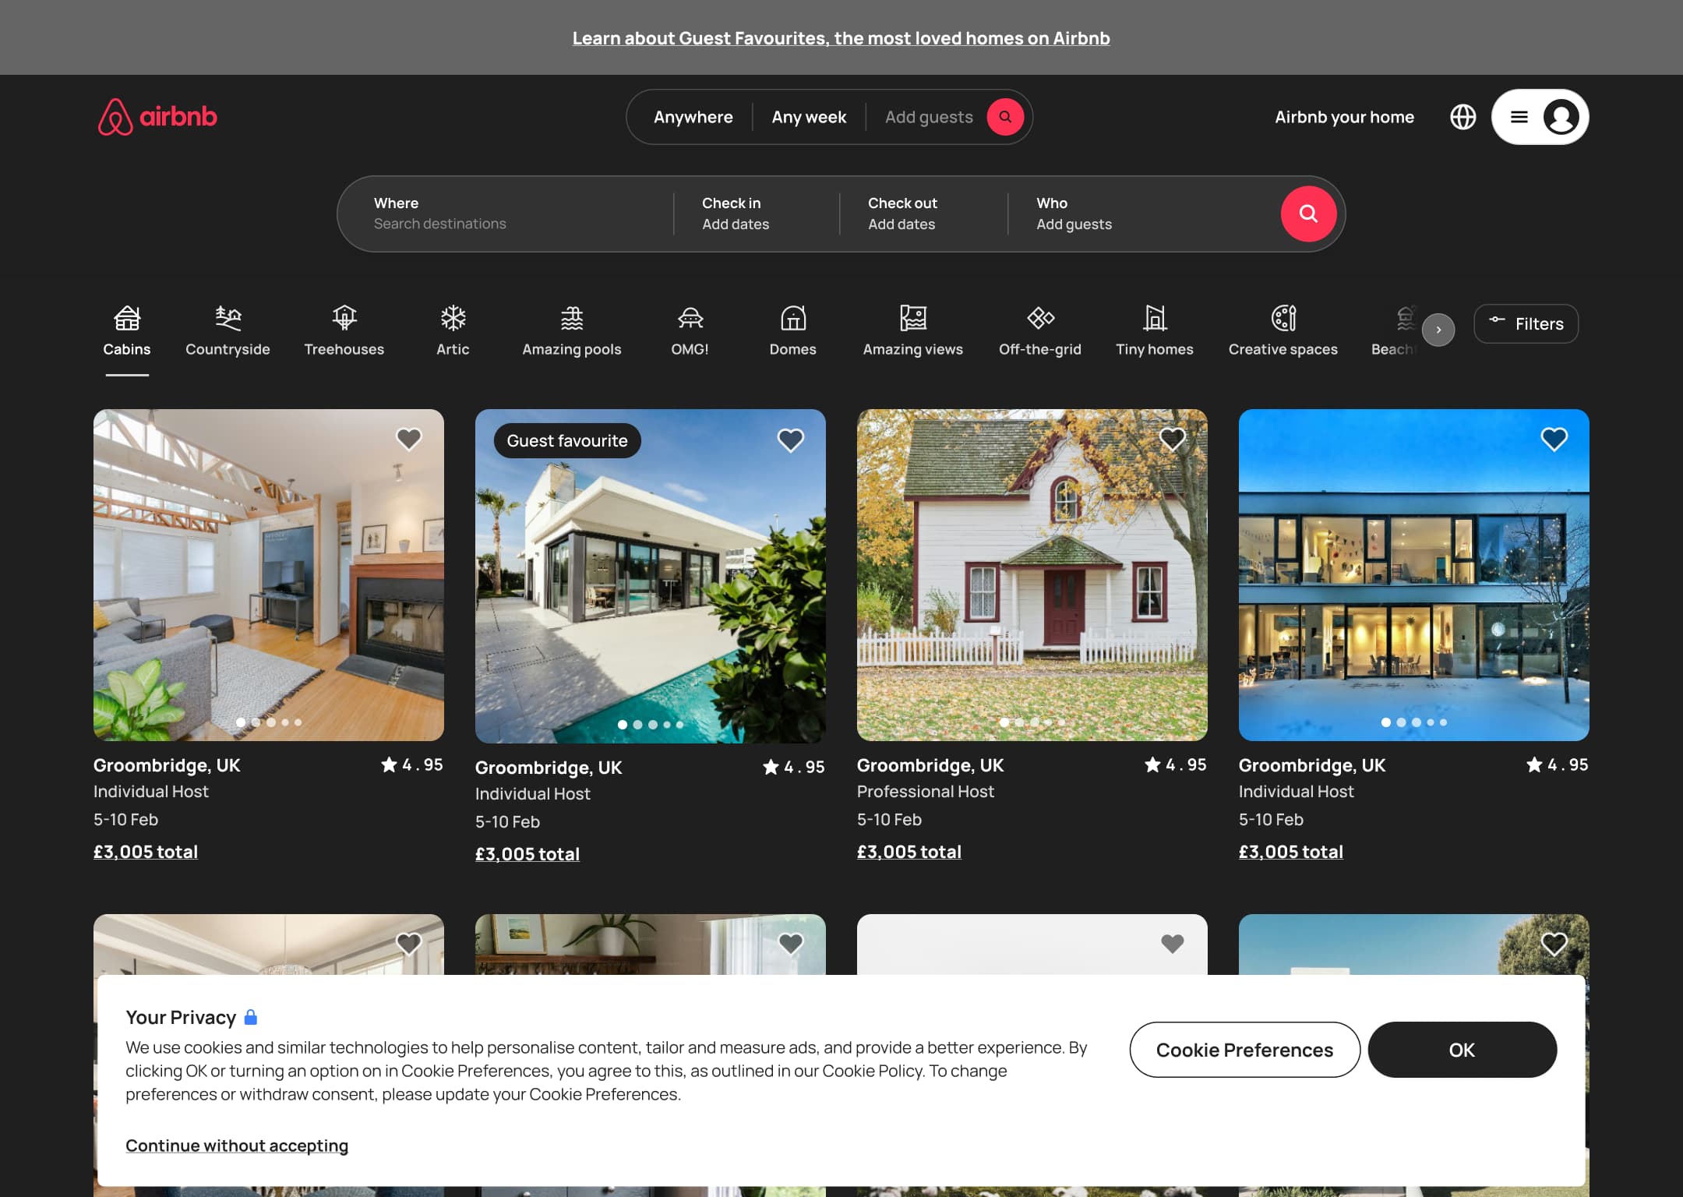
Task: Toggle heart on second-row first listing
Action: [x=408, y=944]
